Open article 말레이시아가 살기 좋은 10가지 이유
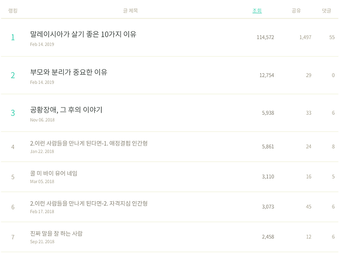This screenshot has height=255, width=343. [83, 34]
